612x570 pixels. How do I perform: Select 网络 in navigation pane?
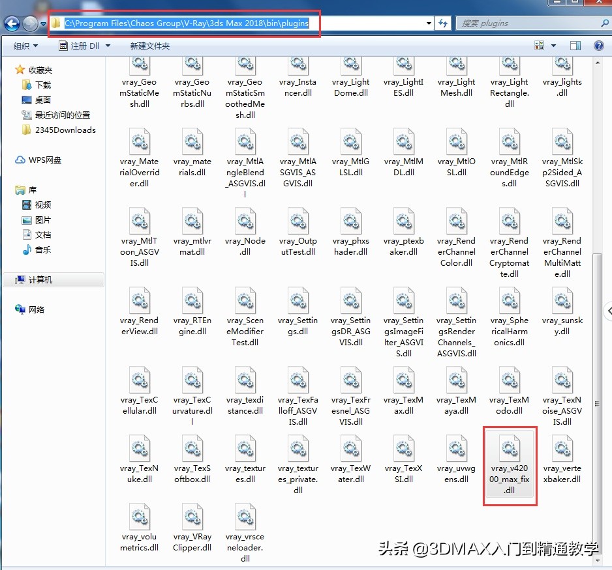pyautogui.click(x=29, y=309)
